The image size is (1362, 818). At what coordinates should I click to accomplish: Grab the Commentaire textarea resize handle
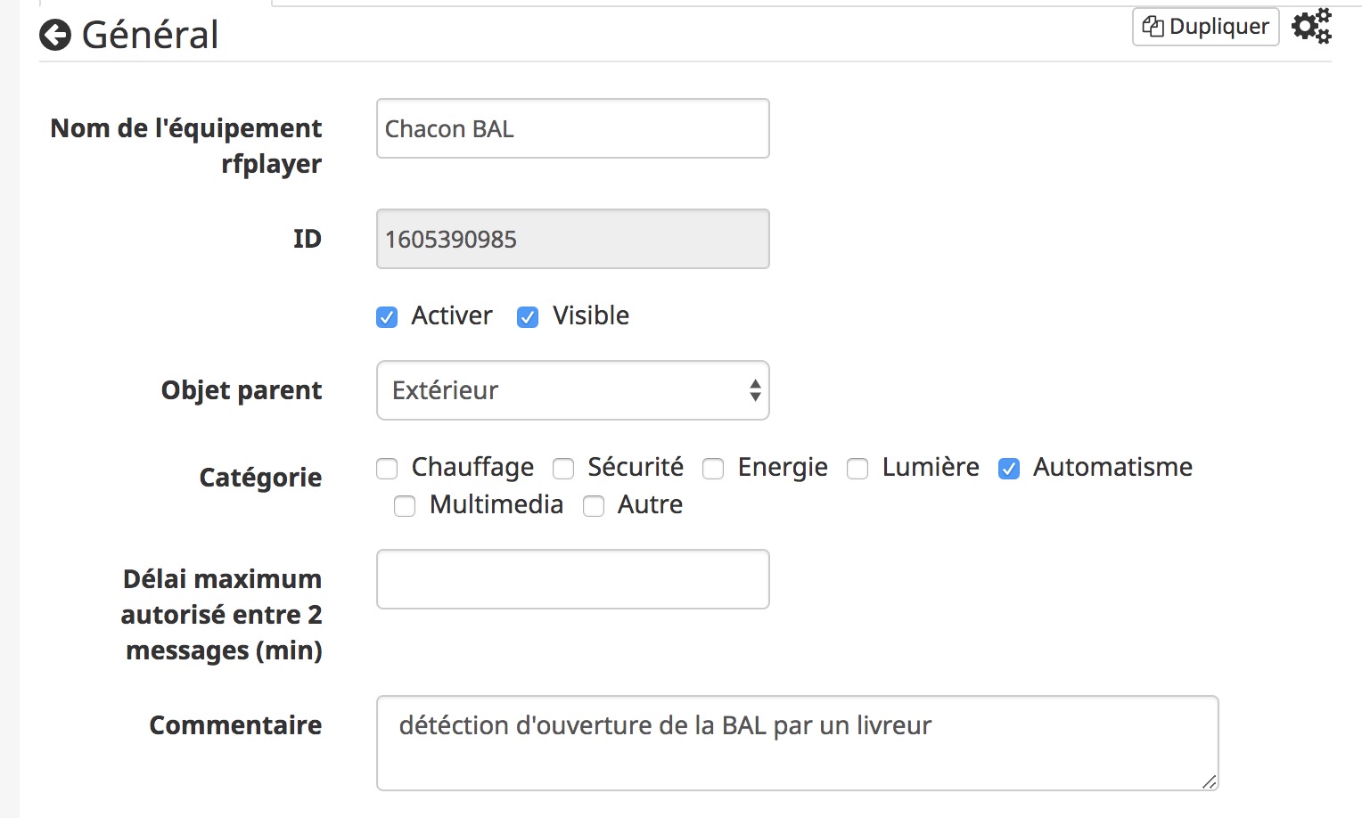(1209, 781)
